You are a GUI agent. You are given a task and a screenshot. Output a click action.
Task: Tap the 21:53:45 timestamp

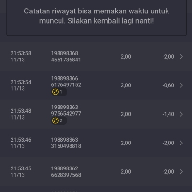point(21,172)
